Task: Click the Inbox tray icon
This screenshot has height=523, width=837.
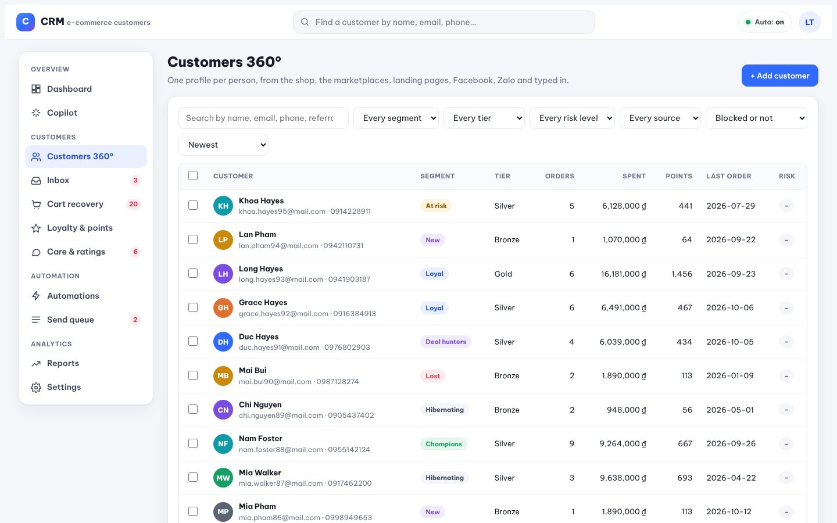Action: [36, 181]
